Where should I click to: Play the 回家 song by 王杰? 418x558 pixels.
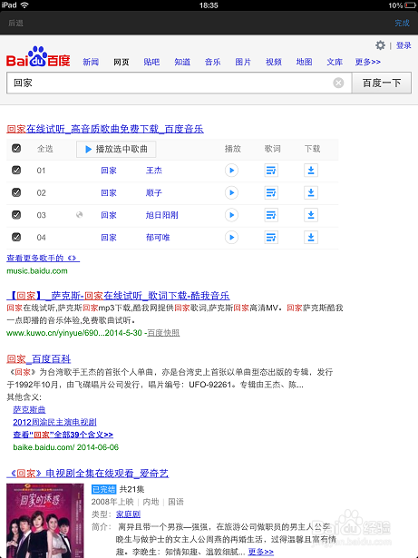[x=231, y=171]
